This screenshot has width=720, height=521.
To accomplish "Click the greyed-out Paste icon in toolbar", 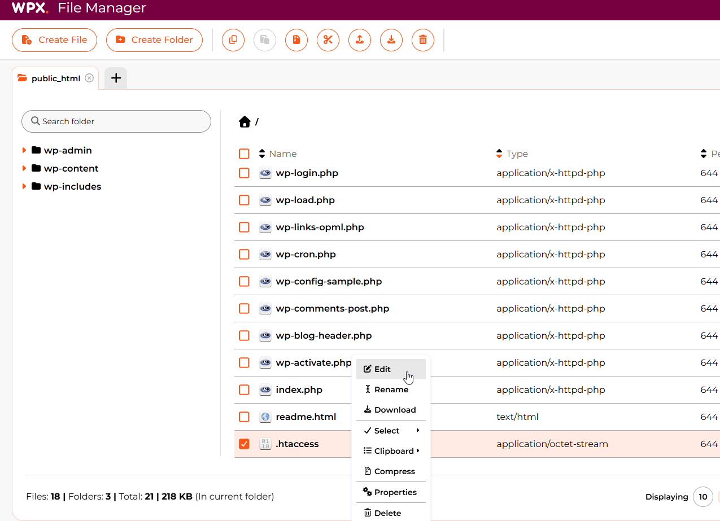I will 265,40.
